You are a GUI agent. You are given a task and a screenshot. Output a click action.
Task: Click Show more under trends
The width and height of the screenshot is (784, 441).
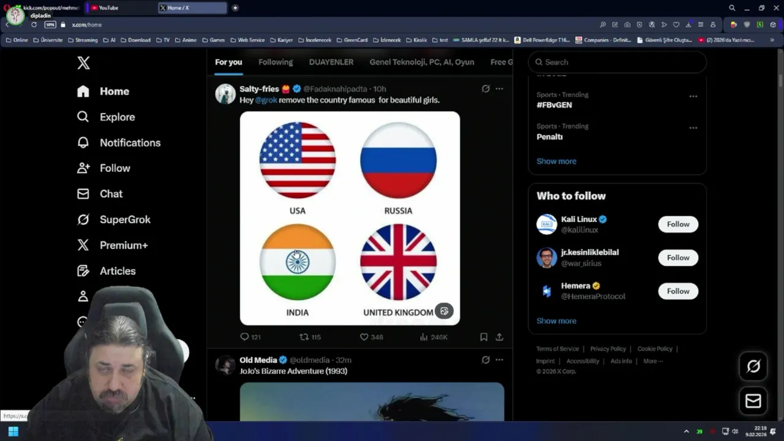[556, 161]
